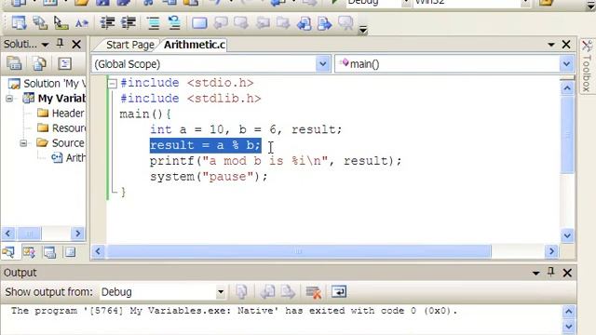Screen dimensions: 596x335
Task: Open the text editor toolbar options arrow
Action: pos(363,30)
